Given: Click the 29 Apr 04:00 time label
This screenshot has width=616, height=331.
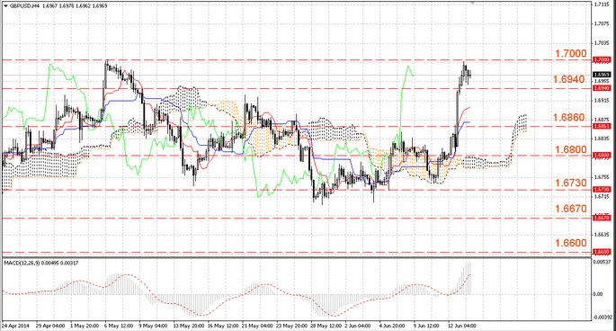Looking at the screenshot, I should [50, 326].
